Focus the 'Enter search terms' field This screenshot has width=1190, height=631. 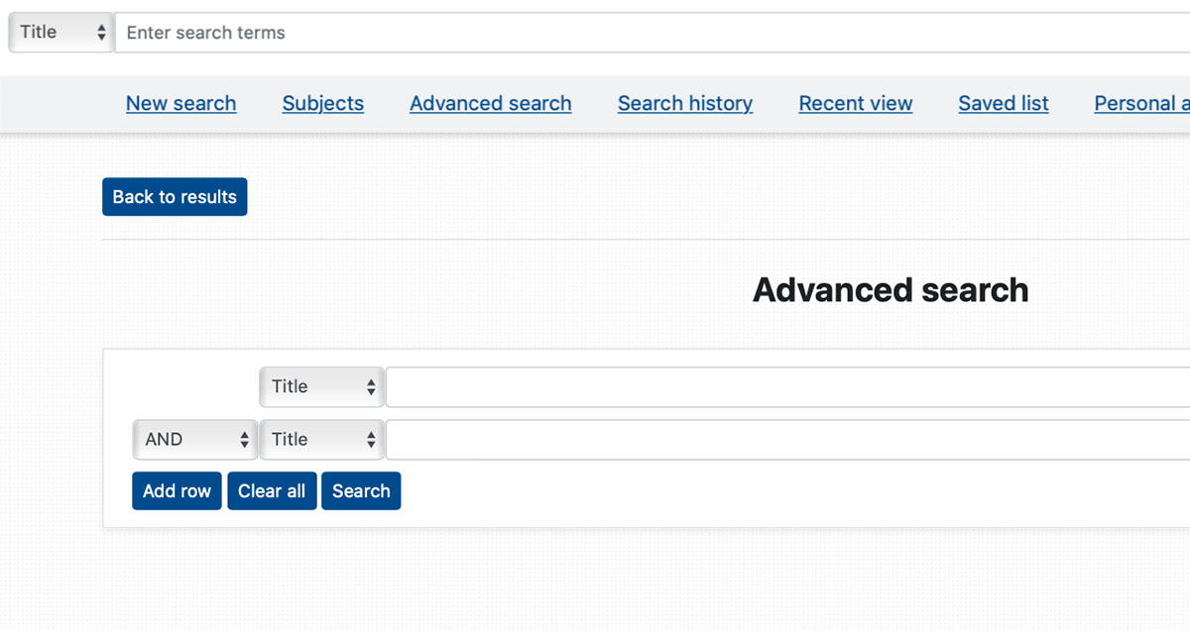tap(653, 33)
